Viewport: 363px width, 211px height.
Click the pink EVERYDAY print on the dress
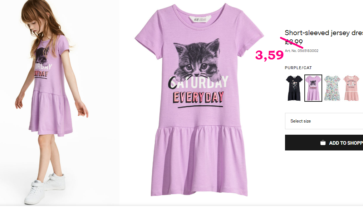pos(198,97)
